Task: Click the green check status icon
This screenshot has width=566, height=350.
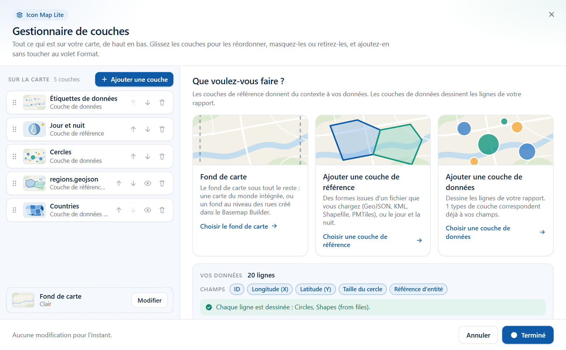Action: (x=209, y=307)
